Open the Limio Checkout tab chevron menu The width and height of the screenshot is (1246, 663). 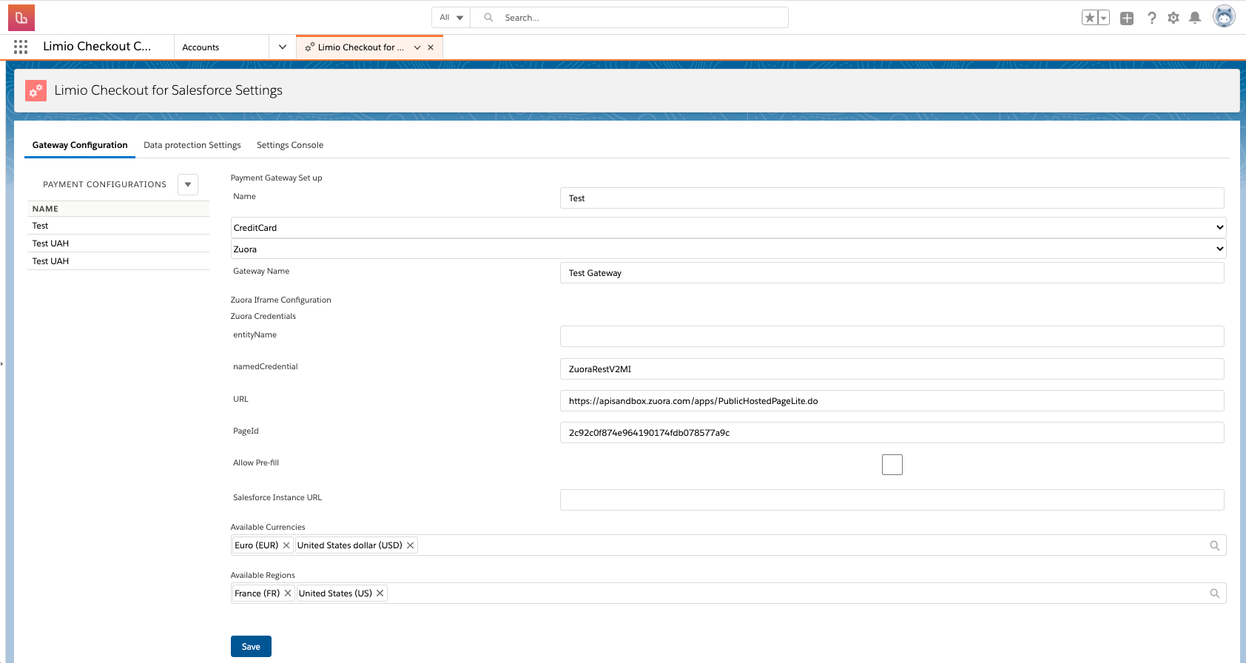click(417, 47)
